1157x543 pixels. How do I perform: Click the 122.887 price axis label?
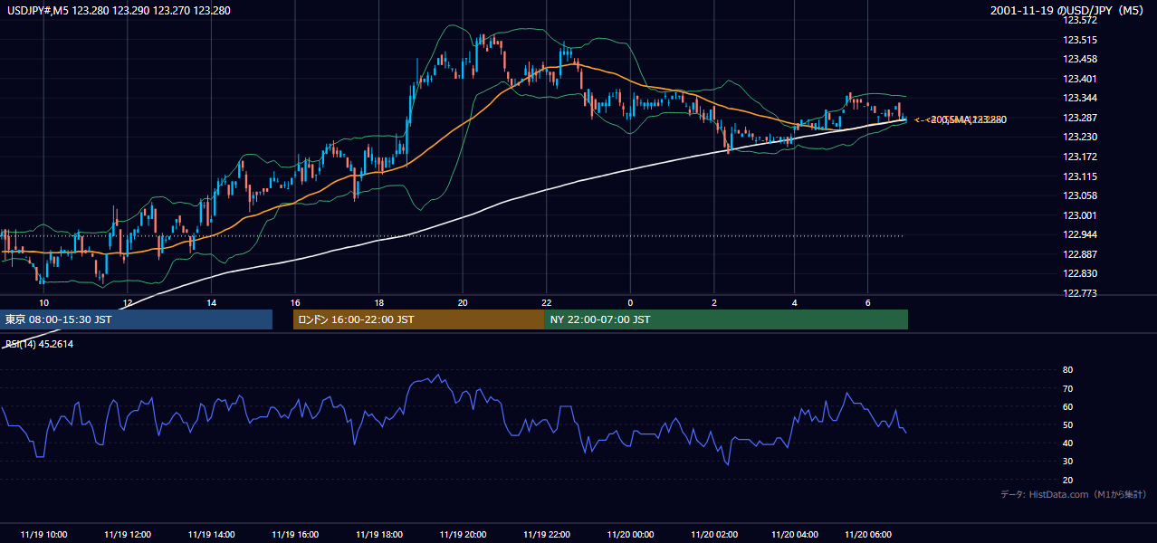[x=1081, y=254]
